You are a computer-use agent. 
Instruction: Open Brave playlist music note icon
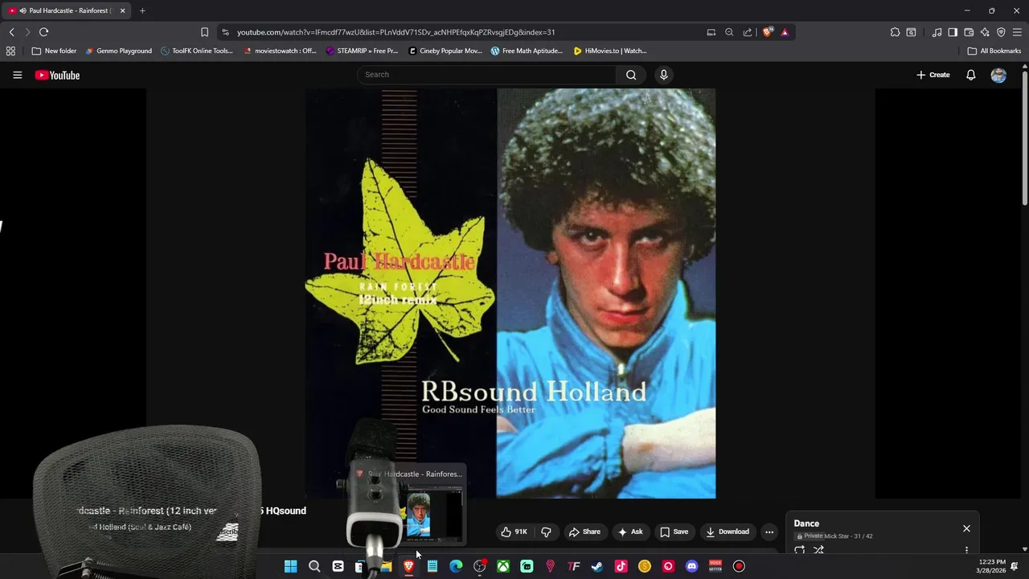[x=937, y=32]
